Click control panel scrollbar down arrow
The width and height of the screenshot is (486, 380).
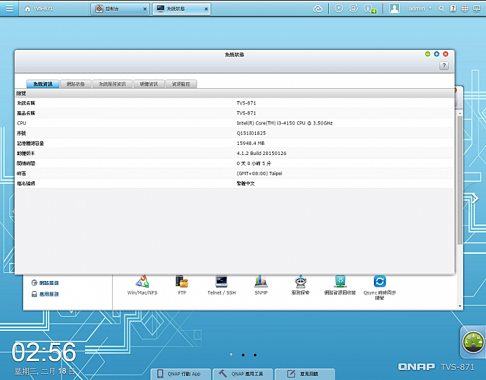click(460, 307)
